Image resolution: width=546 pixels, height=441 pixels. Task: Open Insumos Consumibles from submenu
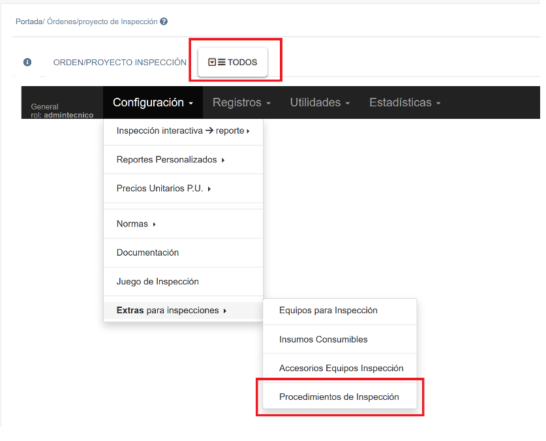323,339
